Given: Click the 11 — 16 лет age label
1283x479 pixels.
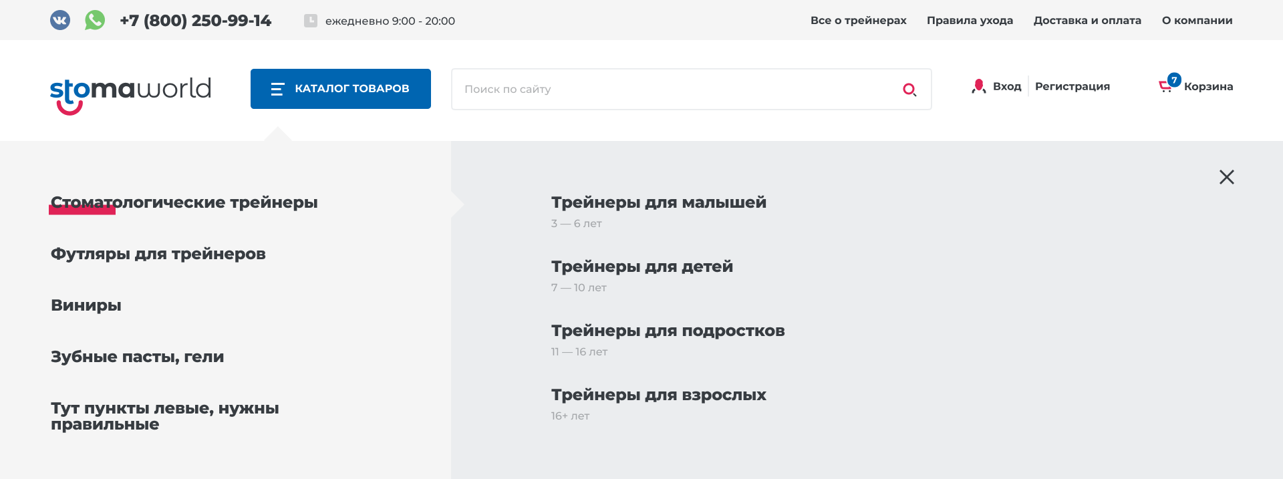Looking at the screenshot, I should click(x=579, y=352).
